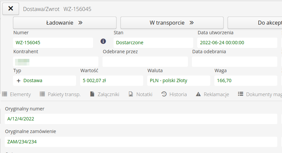The height and width of the screenshot is (153, 282).
Task: Click the Stan field Dostarczone
Action: pos(153,43)
